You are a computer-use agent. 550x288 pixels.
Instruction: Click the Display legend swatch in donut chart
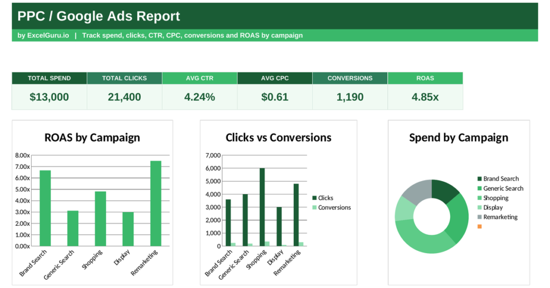(480, 207)
